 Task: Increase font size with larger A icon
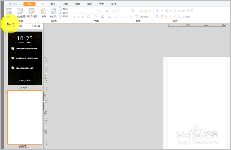[x=113, y=11]
